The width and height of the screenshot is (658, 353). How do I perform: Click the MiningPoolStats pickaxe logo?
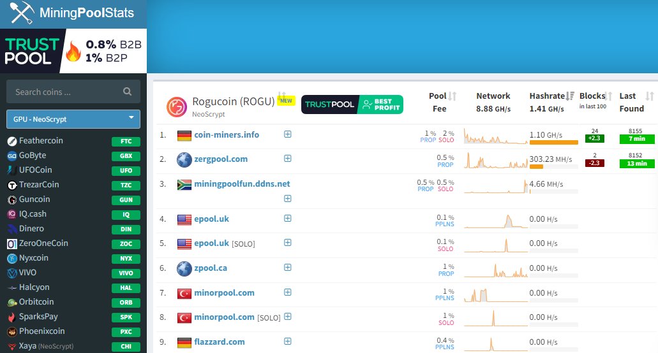(x=22, y=13)
